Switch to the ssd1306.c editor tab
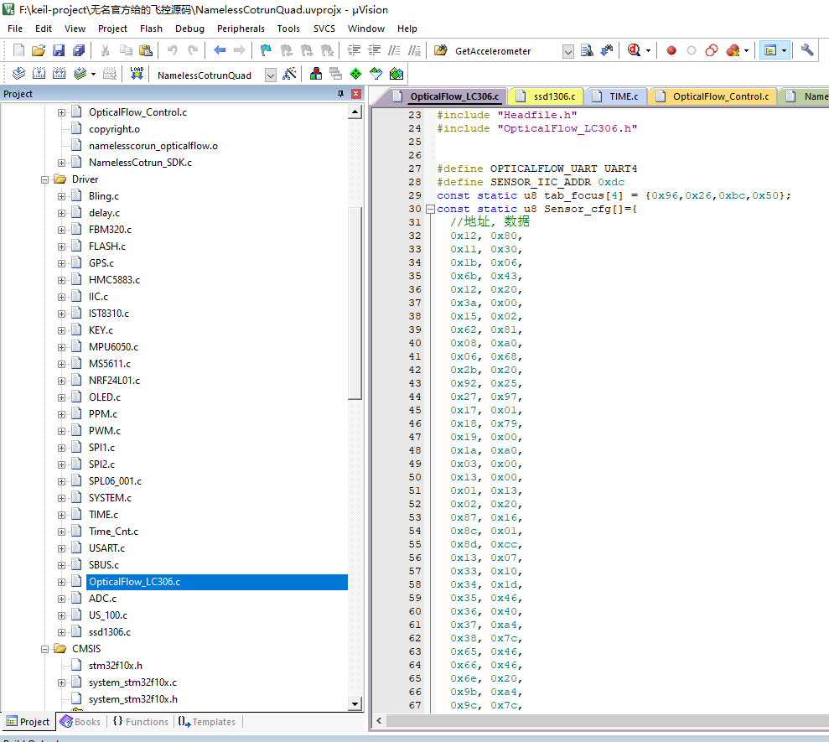Screen dimensions: 829x742 (x=553, y=96)
